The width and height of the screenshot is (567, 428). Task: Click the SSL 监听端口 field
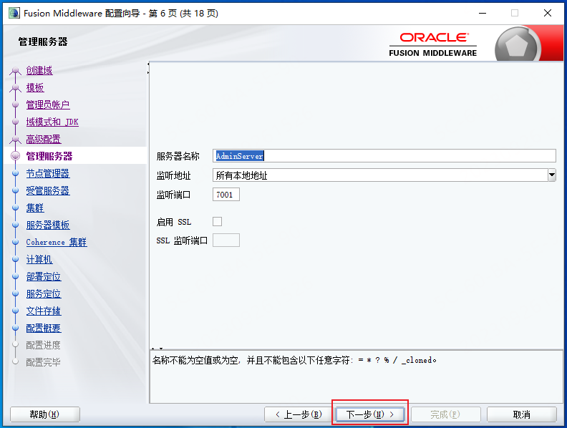226,240
